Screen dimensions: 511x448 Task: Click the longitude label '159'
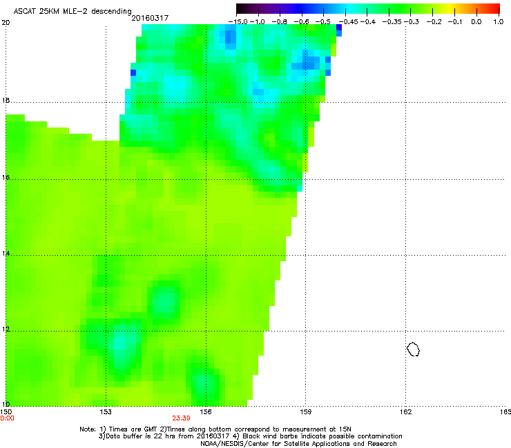pos(306,412)
